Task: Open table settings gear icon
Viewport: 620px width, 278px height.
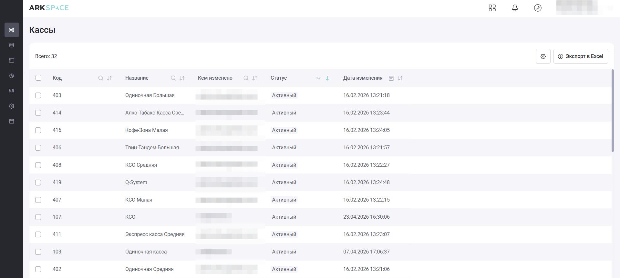Action: (543, 56)
